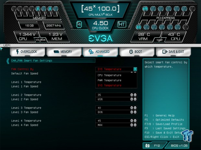The image size is (201, 150).
Task: Select the Default Fan Speed row
Action: (x=25, y=74)
